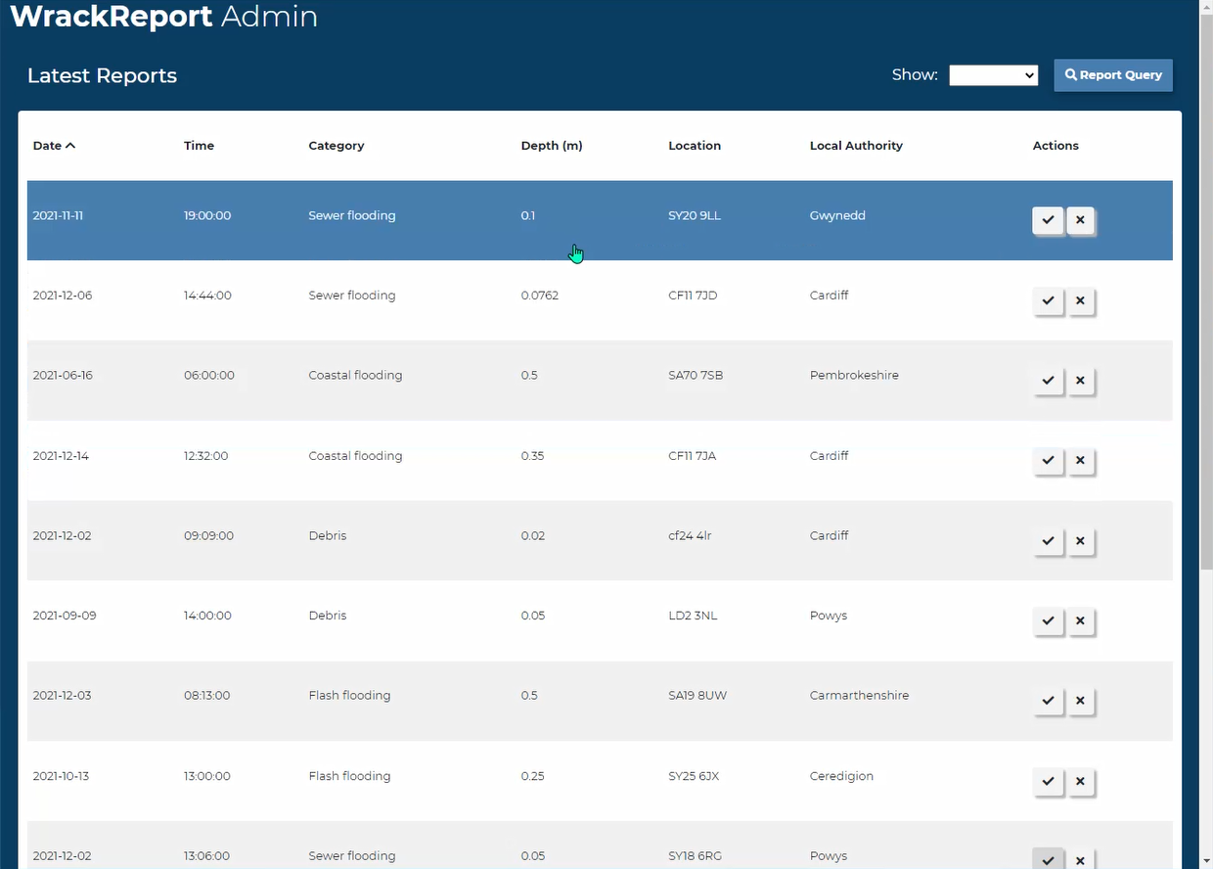Approve the CF11 7JD Cardiff report

click(x=1048, y=300)
